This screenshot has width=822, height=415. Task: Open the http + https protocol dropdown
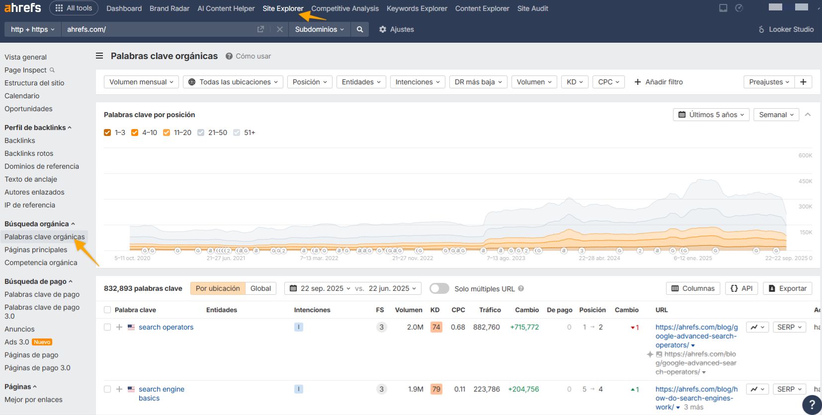click(x=33, y=29)
